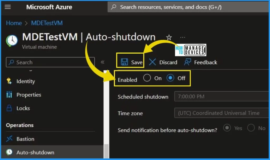Image resolution: width=270 pixels, height=160 pixels.
Task: Go to the Home breadcrumb
Action: tap(14, 23)
